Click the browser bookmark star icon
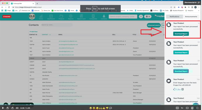Viewport: 202px width, 110px height. click(174, 7)
